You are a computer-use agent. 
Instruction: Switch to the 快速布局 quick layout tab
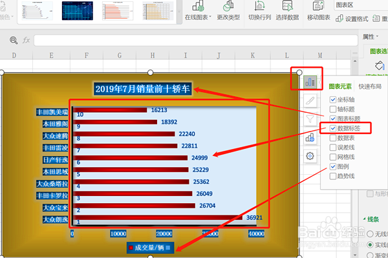[370, 86]
